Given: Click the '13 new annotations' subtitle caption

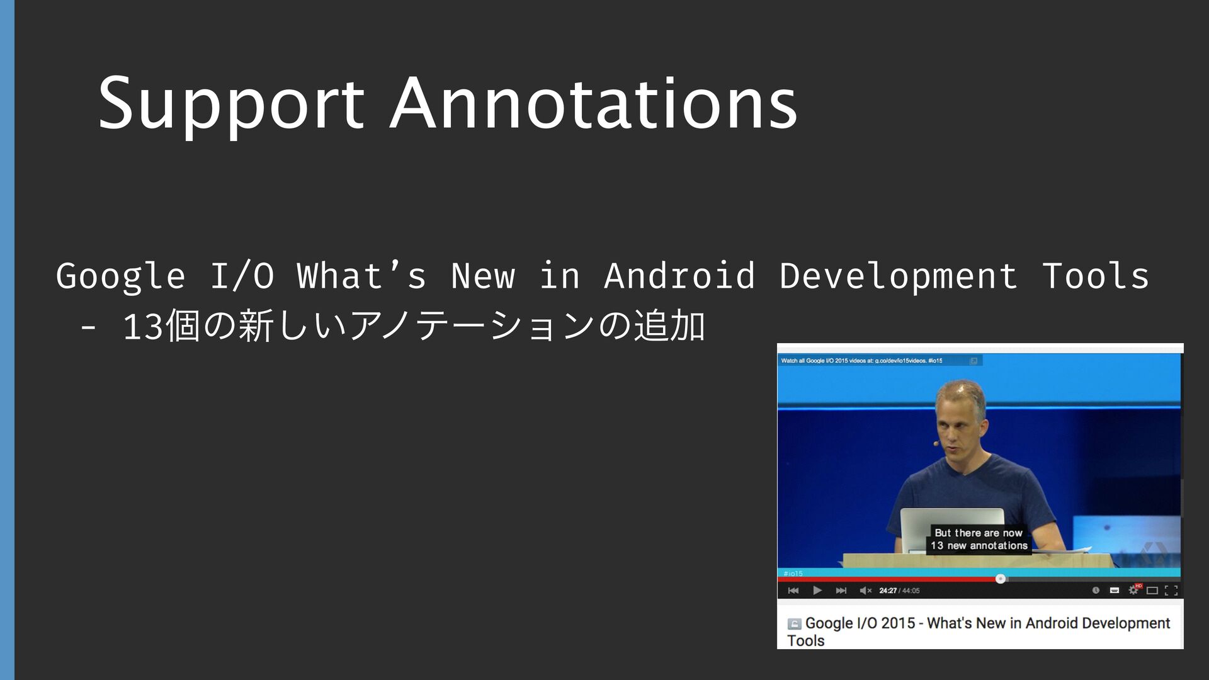Looking at the screenshot, I should (x=979, y=546).
